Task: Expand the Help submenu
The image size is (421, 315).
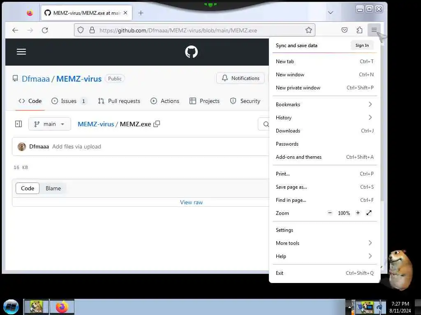Action: [325, 256]
